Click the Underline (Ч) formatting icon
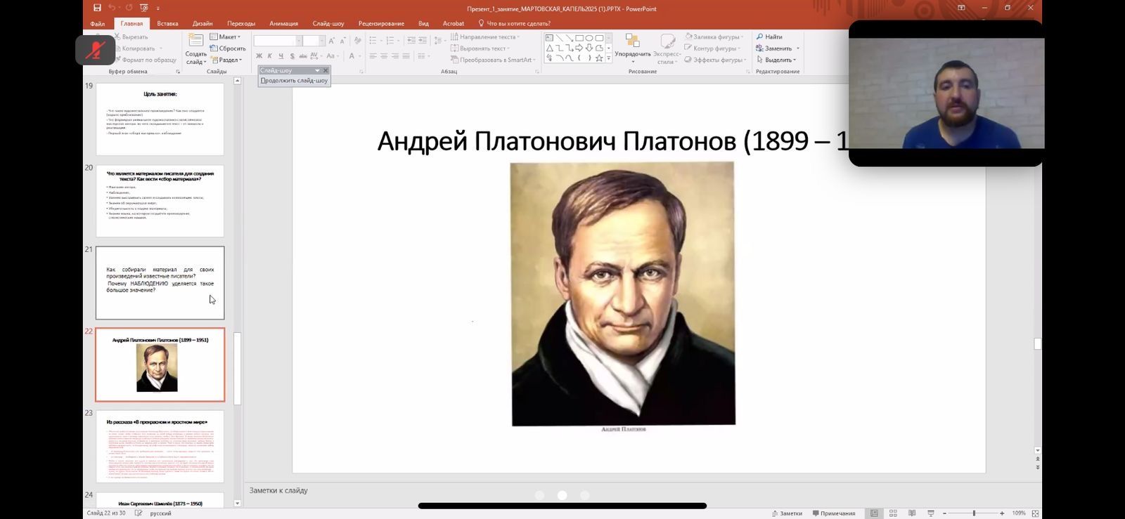 point(281,56)
